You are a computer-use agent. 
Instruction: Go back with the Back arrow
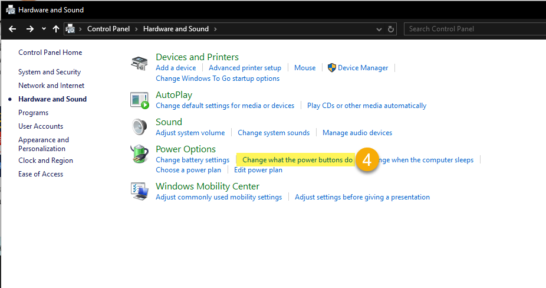click(12, 29)
